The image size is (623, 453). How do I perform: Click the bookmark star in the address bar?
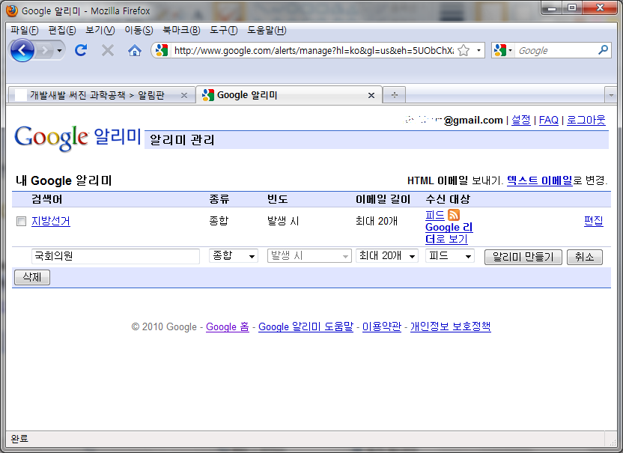pyautogui.click(x=464, y=50)
